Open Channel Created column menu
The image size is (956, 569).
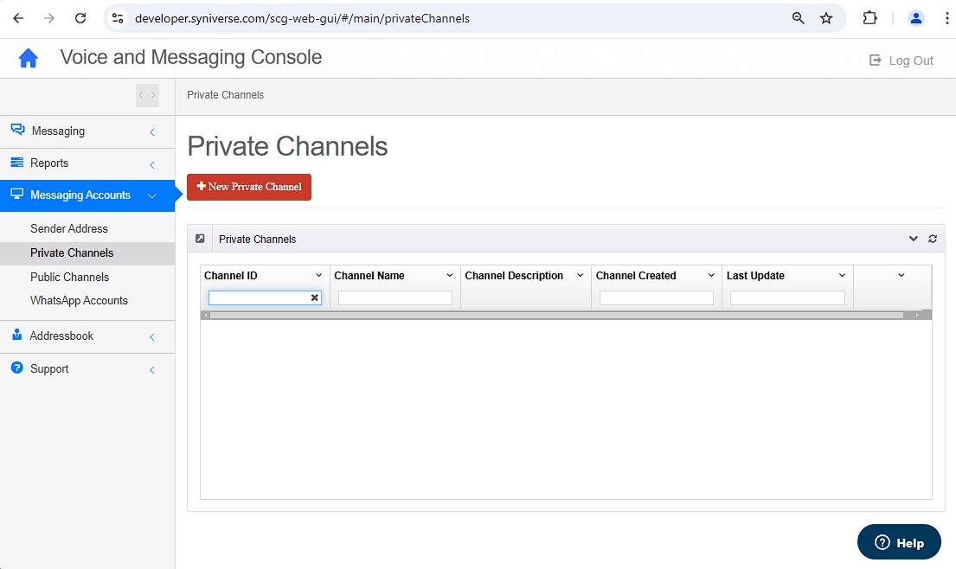coord(711,275)
